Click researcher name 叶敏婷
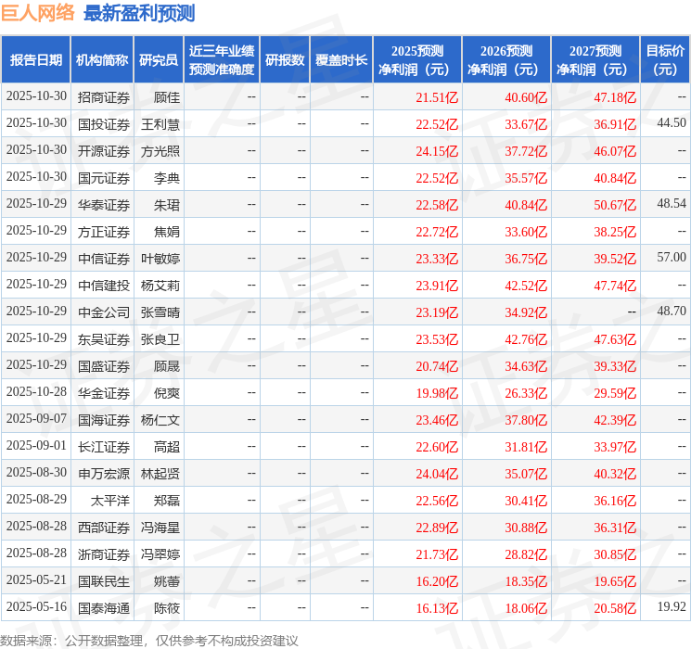The image size is (691, 649). (160, 259)
